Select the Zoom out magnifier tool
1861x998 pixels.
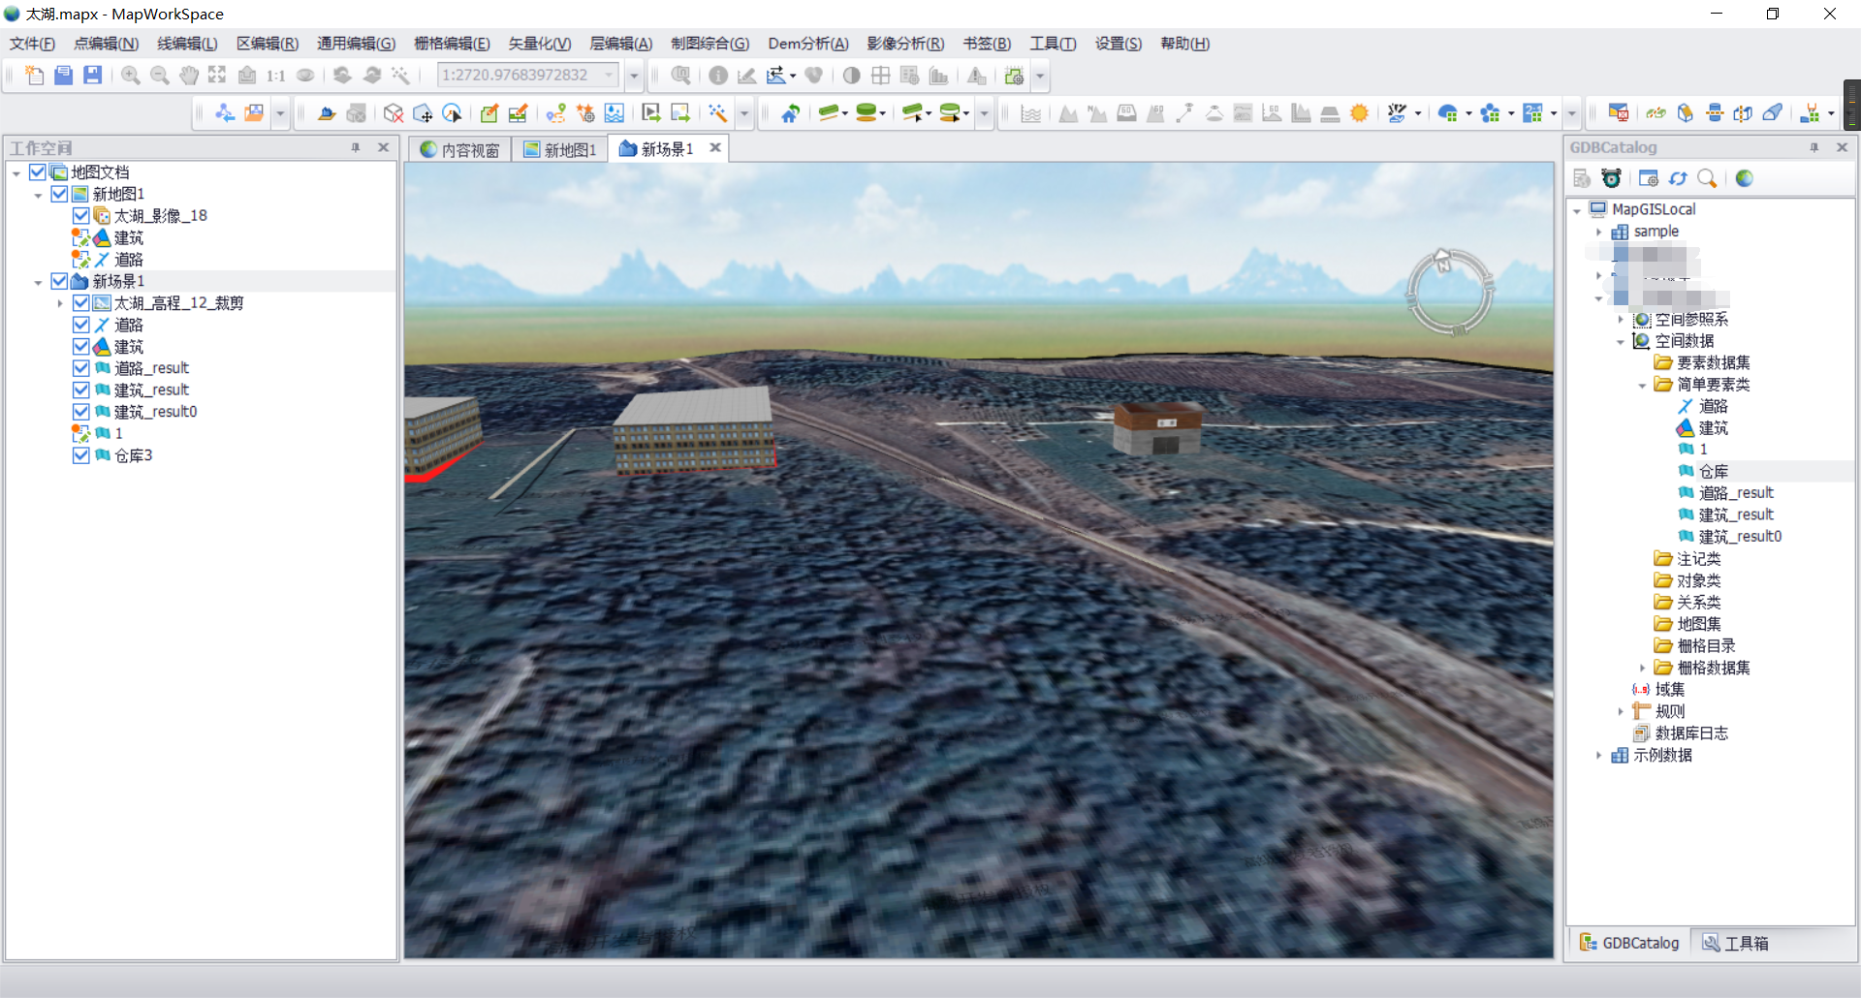coord(160,76)
